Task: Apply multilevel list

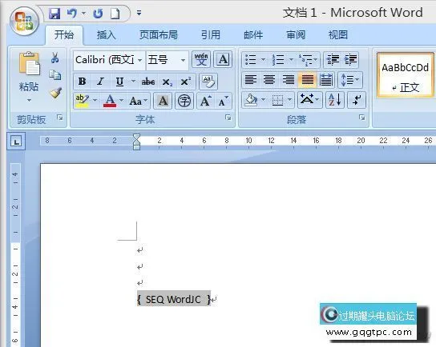Action: [x=305, y=59]
